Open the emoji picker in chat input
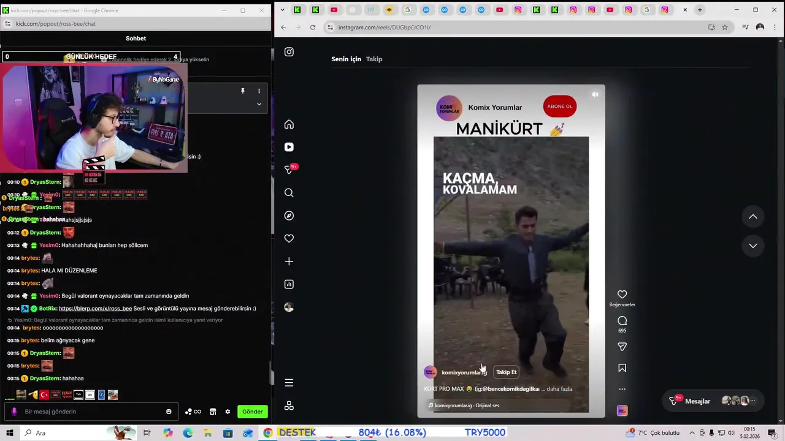 tap(169, 412)
